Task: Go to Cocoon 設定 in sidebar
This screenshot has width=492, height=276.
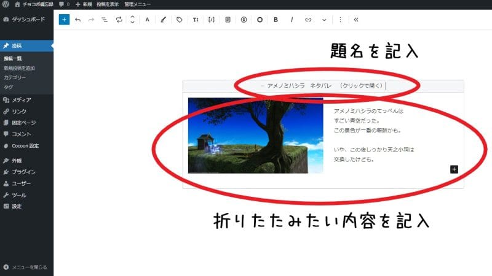Action: pos(25,145)
